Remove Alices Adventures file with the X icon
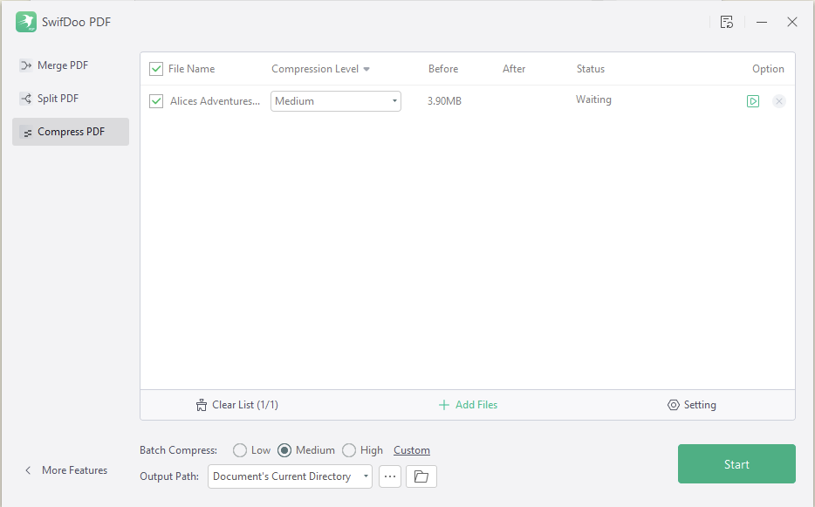This screenshot has width=815, height=507. [x=778, y=101]
